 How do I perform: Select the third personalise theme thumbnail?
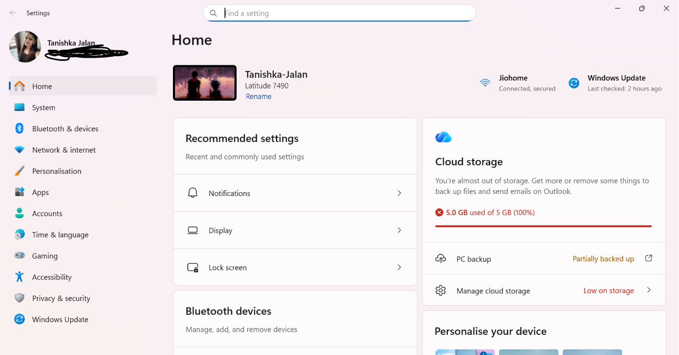592,352
